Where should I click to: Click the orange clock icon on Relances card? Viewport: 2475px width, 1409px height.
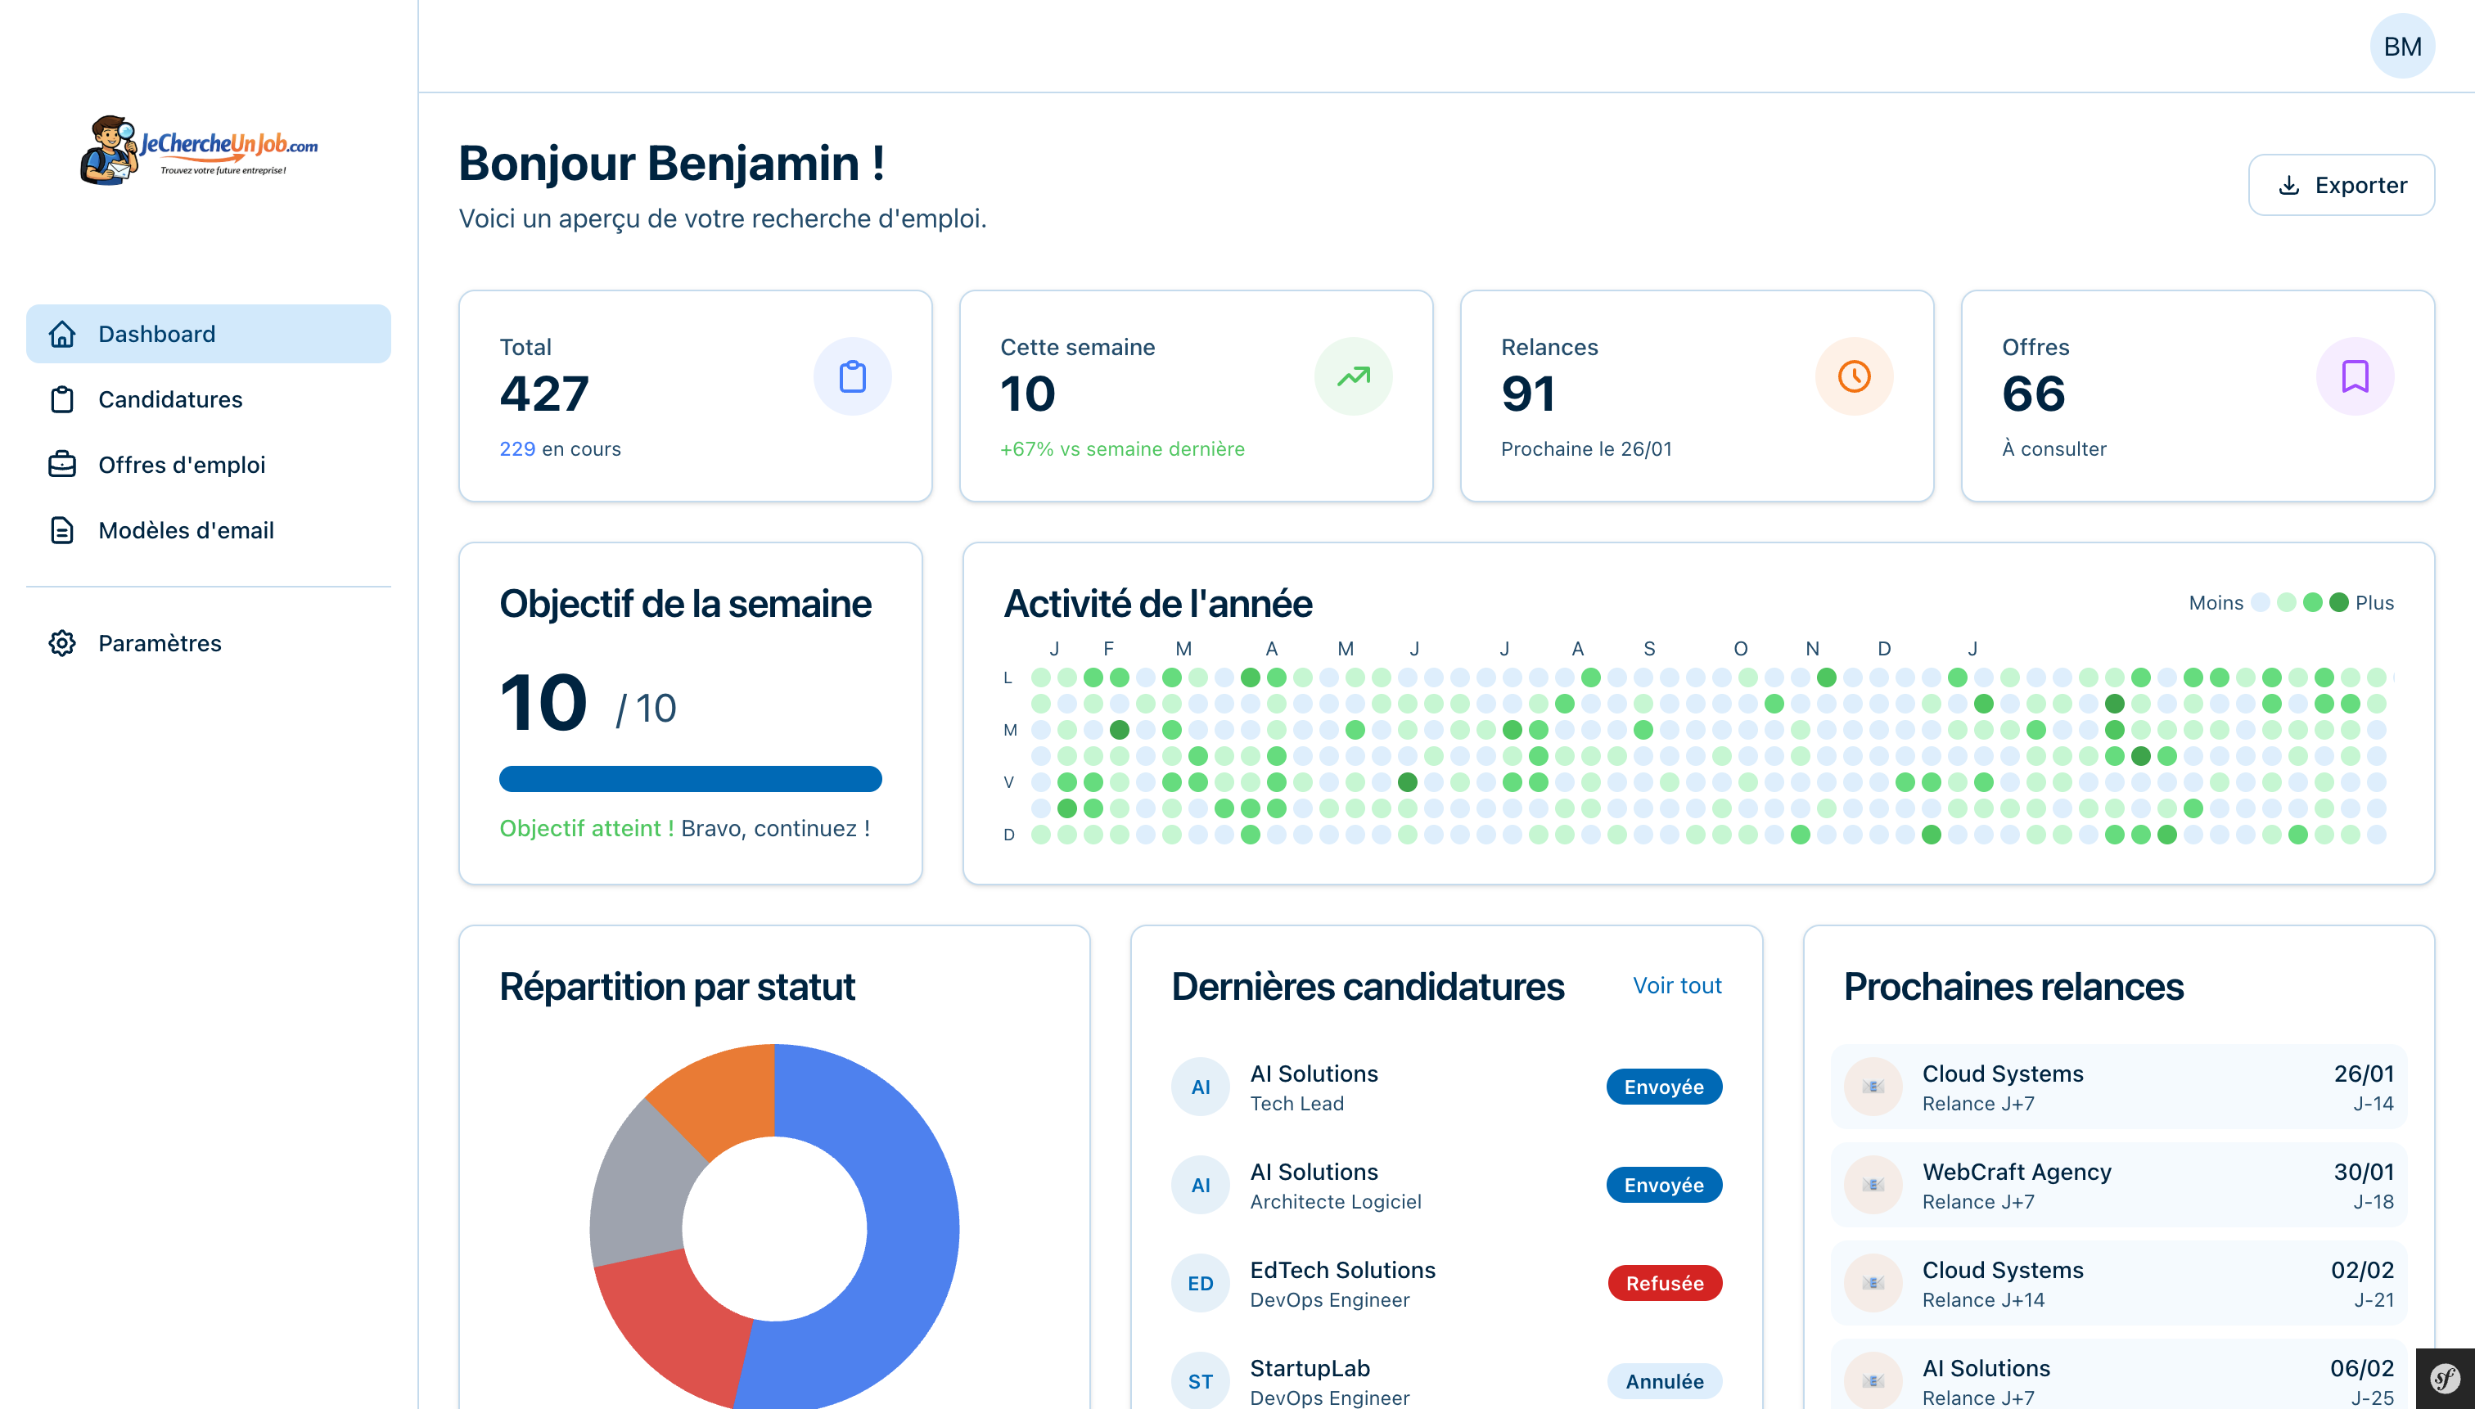point(1854,376)
